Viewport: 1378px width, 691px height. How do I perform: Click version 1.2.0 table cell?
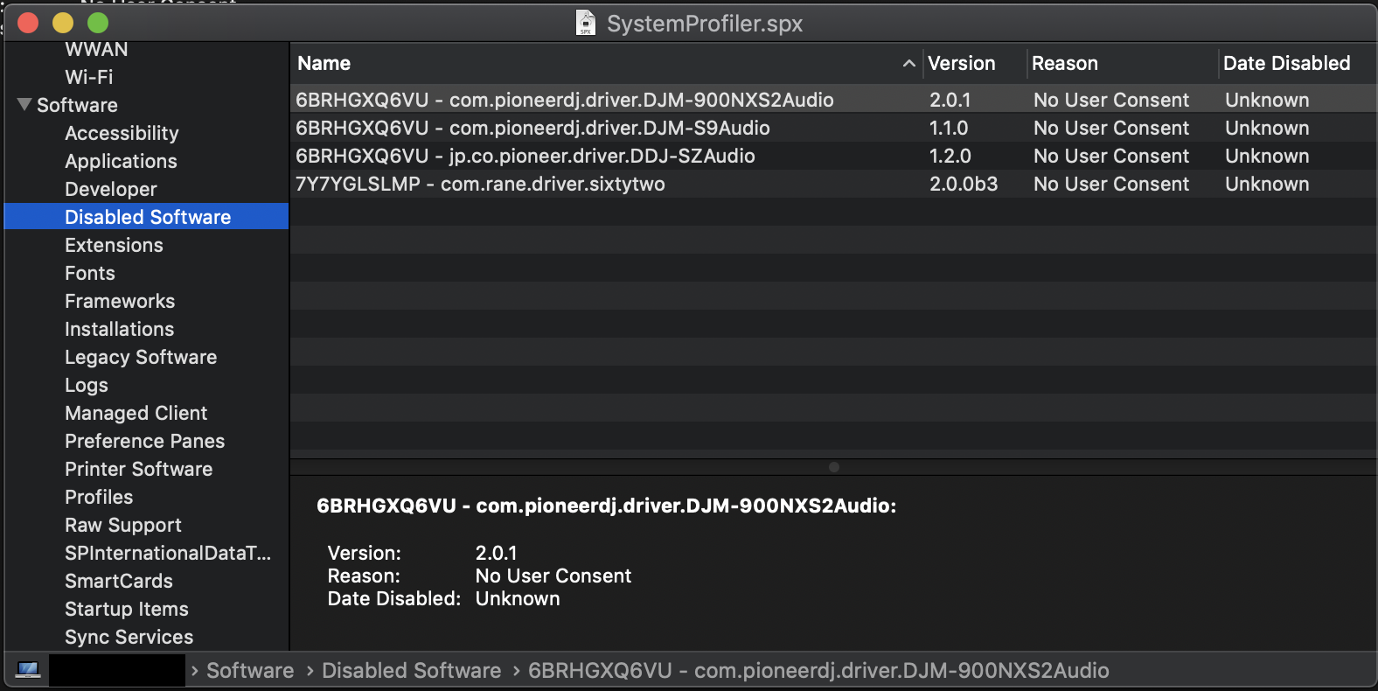pos(950,156)
